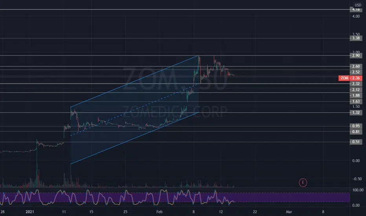
Task: Click the 3.38 price level label
Action: [x=356, y=38]
